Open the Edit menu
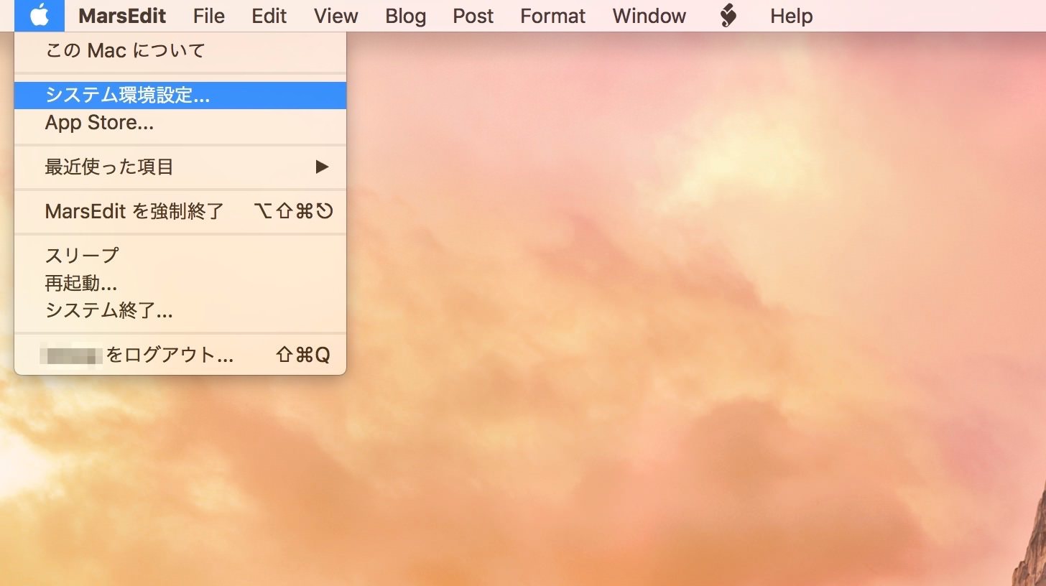 [x=269, y=16]
